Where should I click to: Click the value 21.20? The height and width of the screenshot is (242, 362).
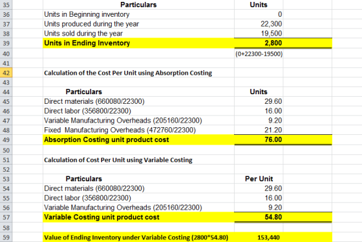pyautogui.click(x=273, y=130)
